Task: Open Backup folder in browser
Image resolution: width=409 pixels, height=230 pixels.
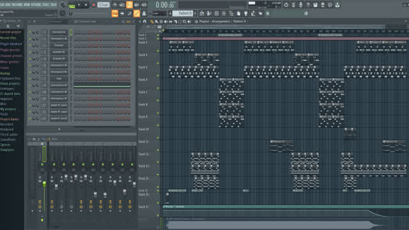Action: (x=5, y=73)
